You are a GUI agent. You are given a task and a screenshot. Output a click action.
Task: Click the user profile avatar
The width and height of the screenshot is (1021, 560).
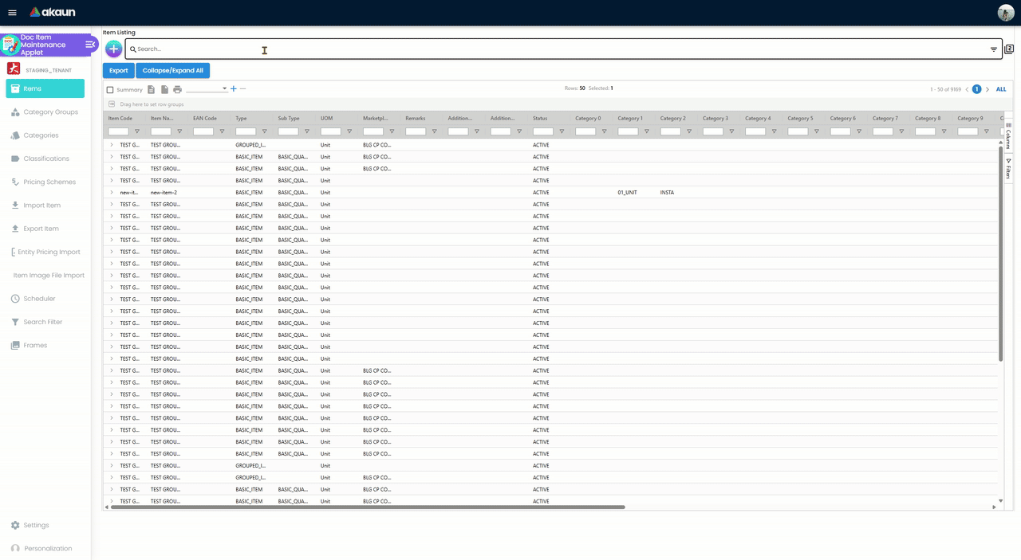tap(1005, 13)
